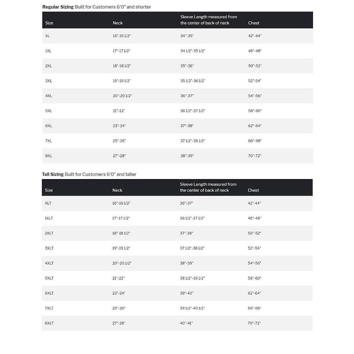
Task: Click the XLT size row label
Action: (x=48, y=203)
